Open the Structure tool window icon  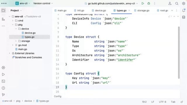3,19
